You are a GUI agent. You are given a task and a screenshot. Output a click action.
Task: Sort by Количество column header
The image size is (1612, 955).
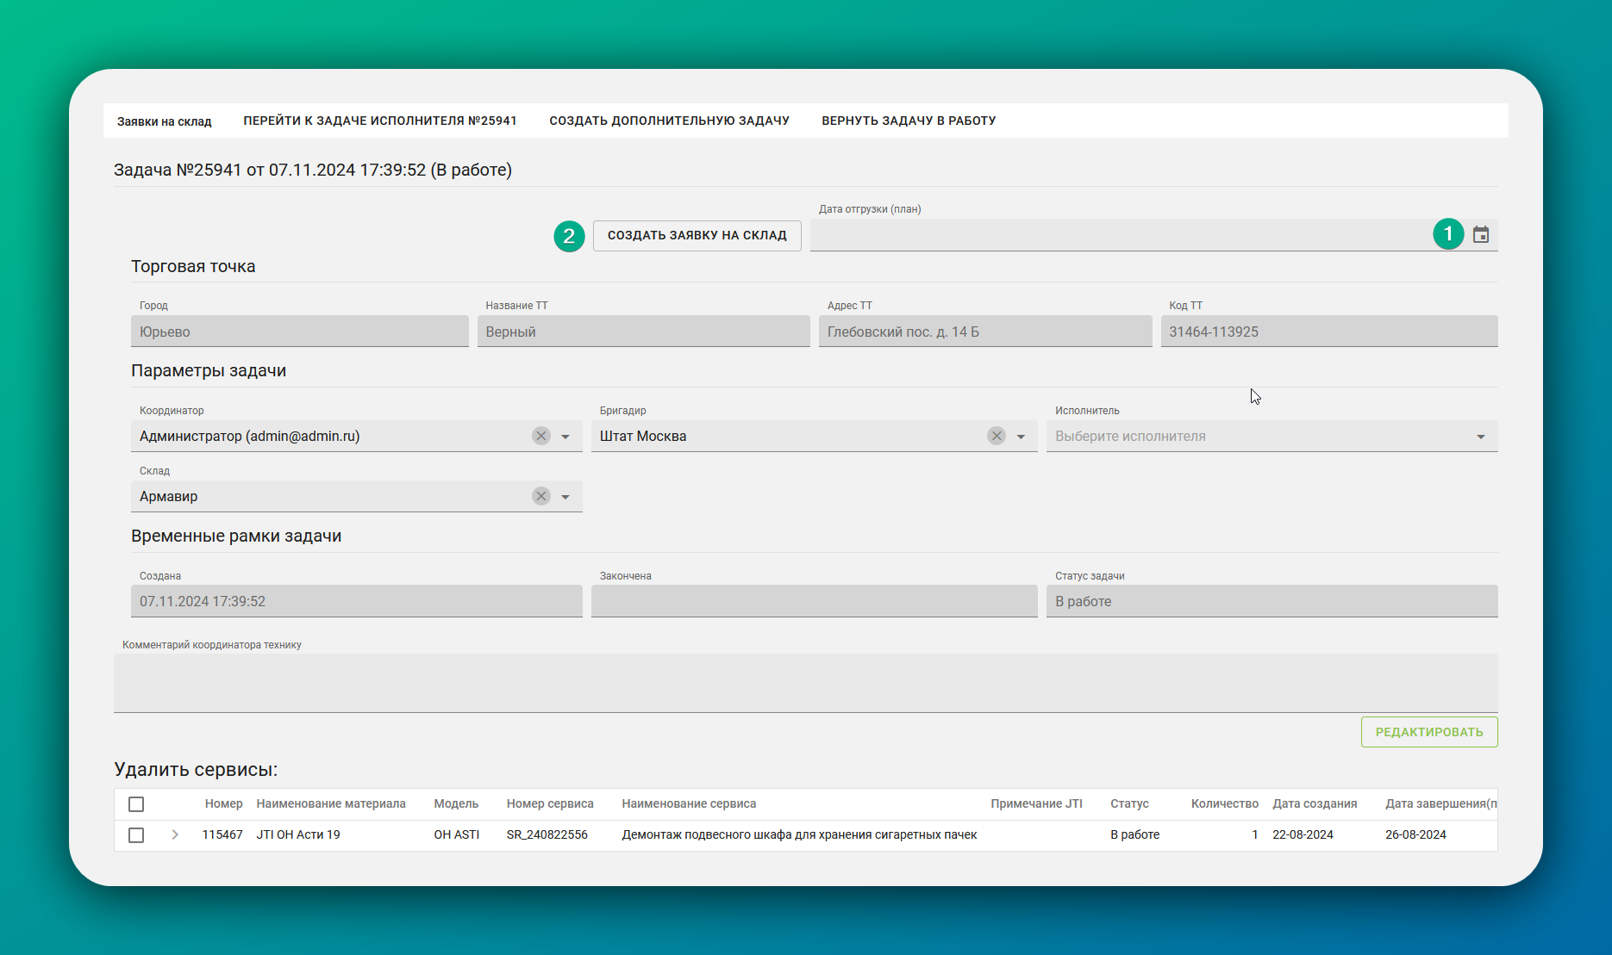point(1225,803)
